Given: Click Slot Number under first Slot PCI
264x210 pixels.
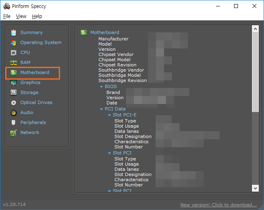Looking at the screenshot, I should click(129, 185).
